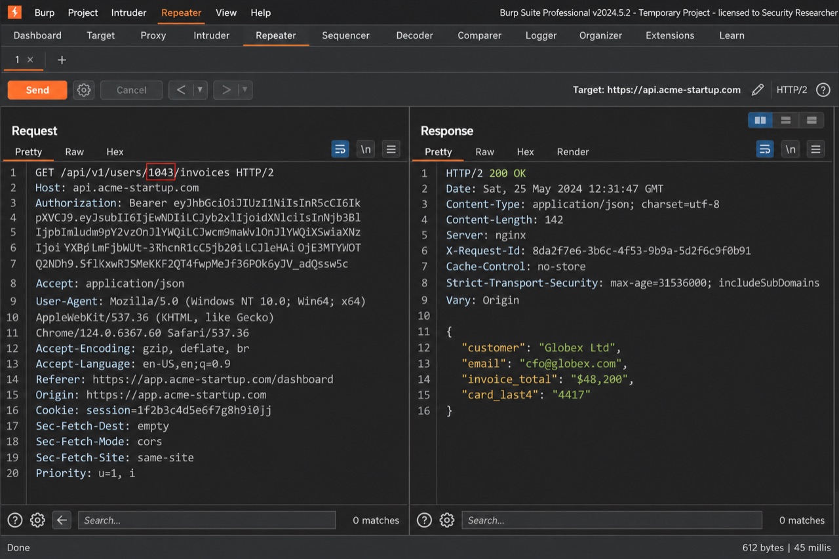This screenshot has width=839, height=559.
Task: Switch to side-by-side layout view
Action: coord(760,120)
